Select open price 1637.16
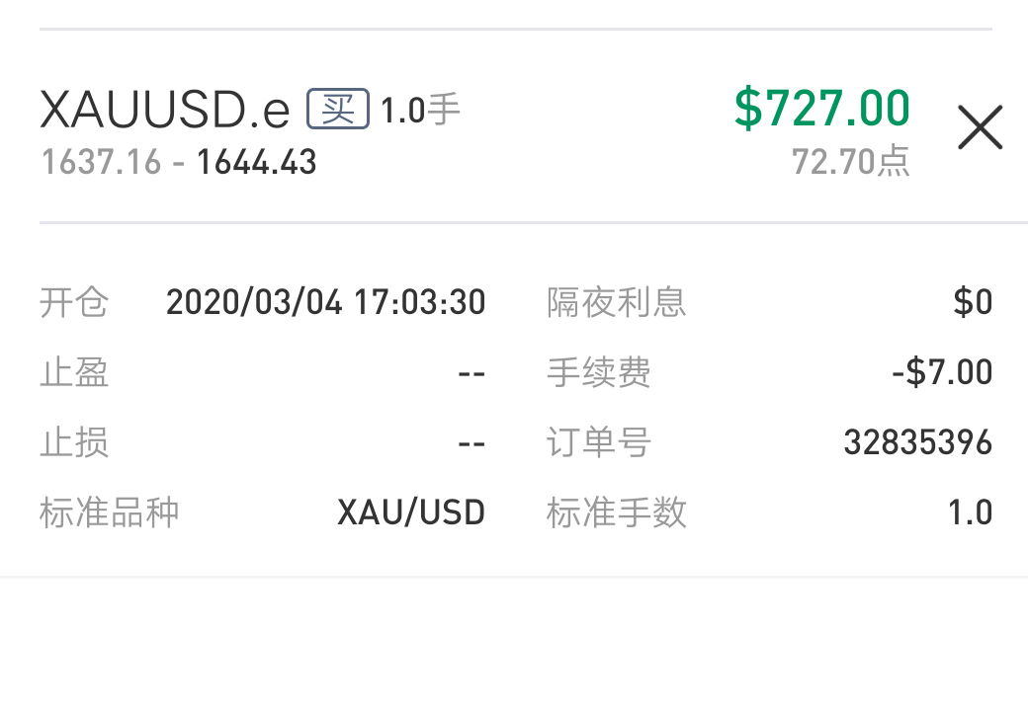The width and height of the screenshot is (1028, 708). pyautogui.click(x=101, y=162)
